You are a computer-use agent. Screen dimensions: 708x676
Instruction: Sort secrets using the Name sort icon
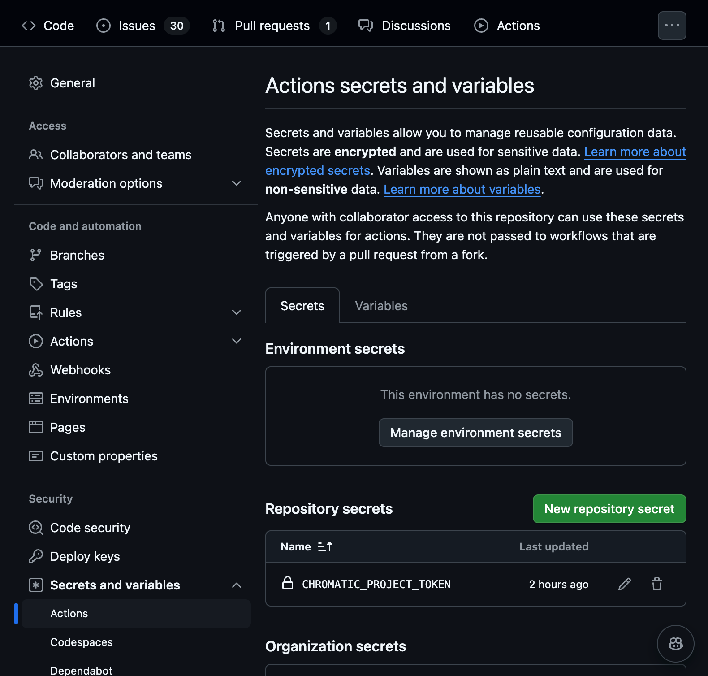tap(325, 546)
